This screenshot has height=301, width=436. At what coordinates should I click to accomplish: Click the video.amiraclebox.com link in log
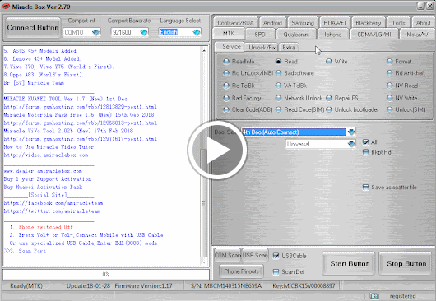[46, 155]
